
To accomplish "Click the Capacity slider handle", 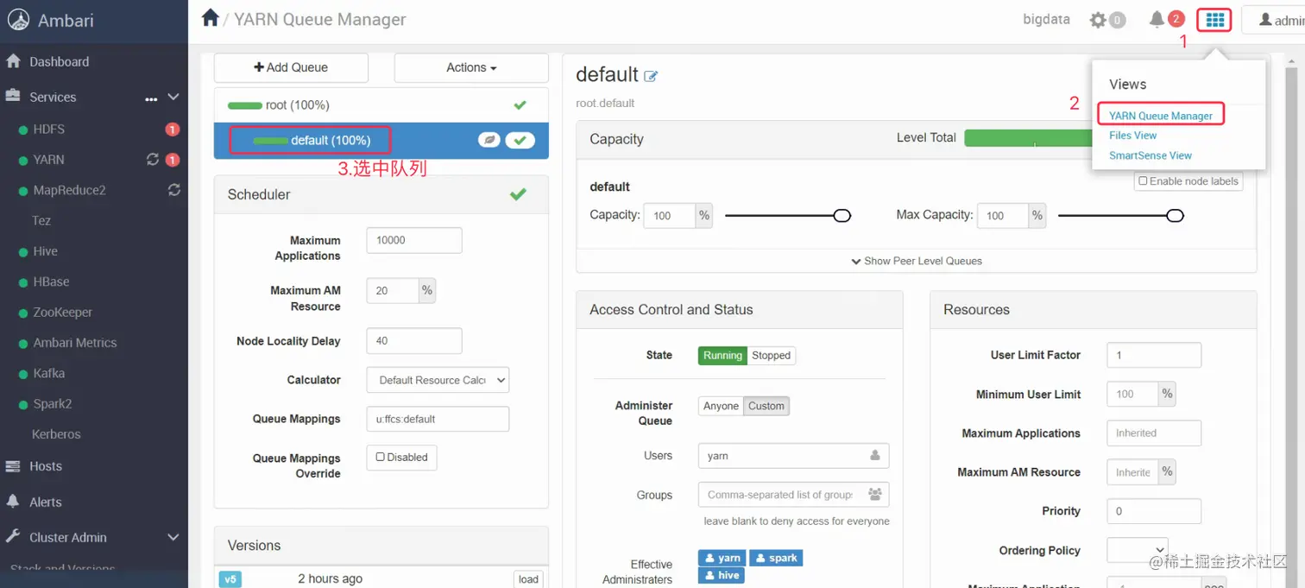I will pyautogui.click(x=842, y=215).
